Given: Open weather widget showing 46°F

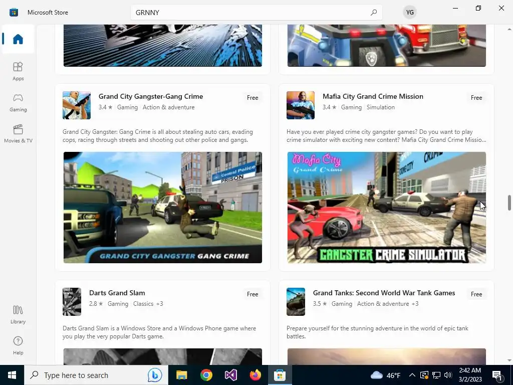Looking at the screenshot, I should (x=385, y=375).
